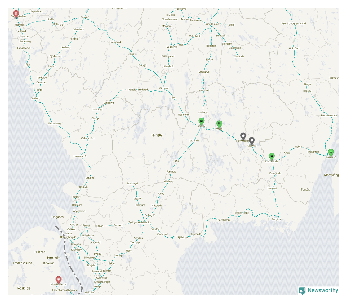347x303 pixels.
Task: Click the Markaryd station label
Action: (132, 184)
